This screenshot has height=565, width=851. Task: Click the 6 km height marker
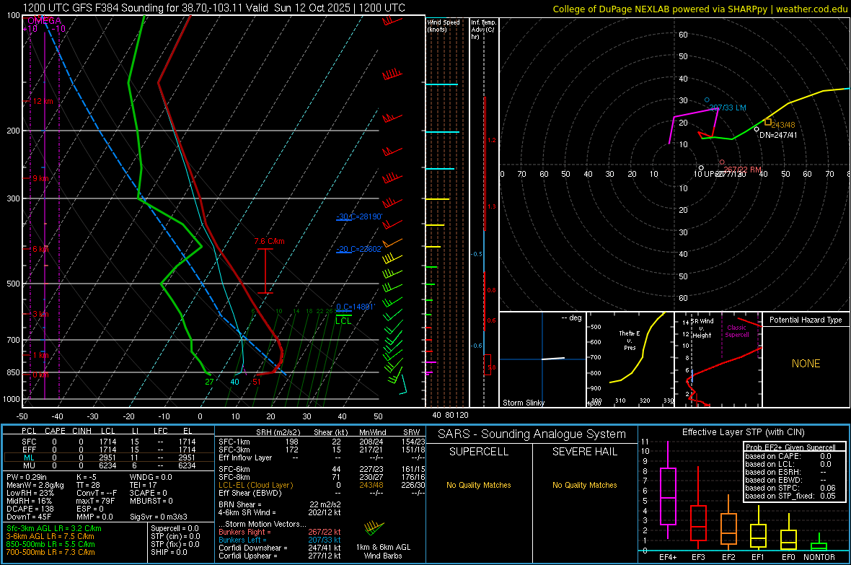[x=40, y=249]
